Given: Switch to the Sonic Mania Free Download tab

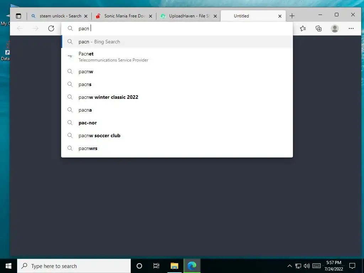Looking at the screenshot, I should coord(124,16).
